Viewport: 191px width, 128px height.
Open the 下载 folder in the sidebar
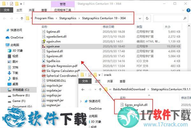click(15, 73)
